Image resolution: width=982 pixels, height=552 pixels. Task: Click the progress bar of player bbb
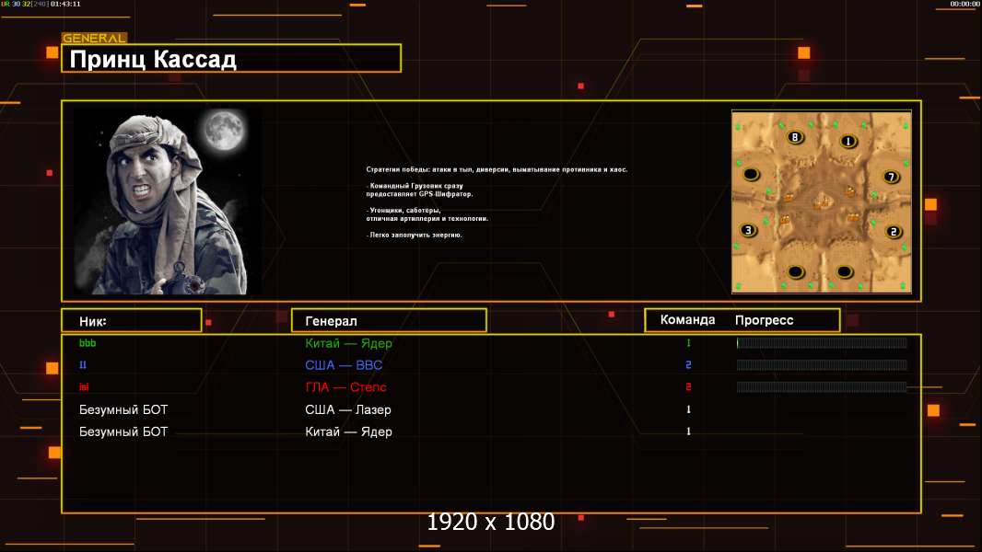(822, 343)
